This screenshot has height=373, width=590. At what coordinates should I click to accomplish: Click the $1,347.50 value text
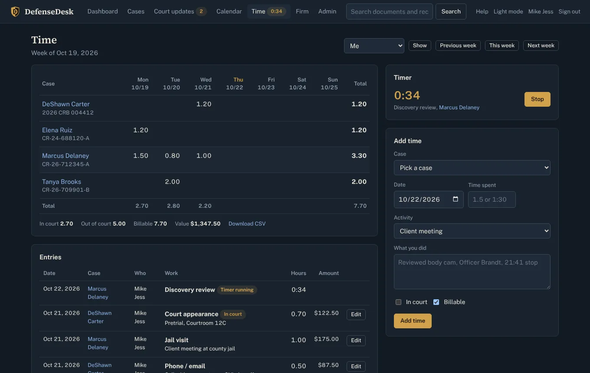click(205, 224)
